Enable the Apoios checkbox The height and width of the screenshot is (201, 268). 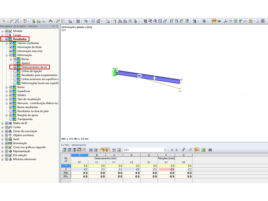pyautogui.click(x=15, y=63)
